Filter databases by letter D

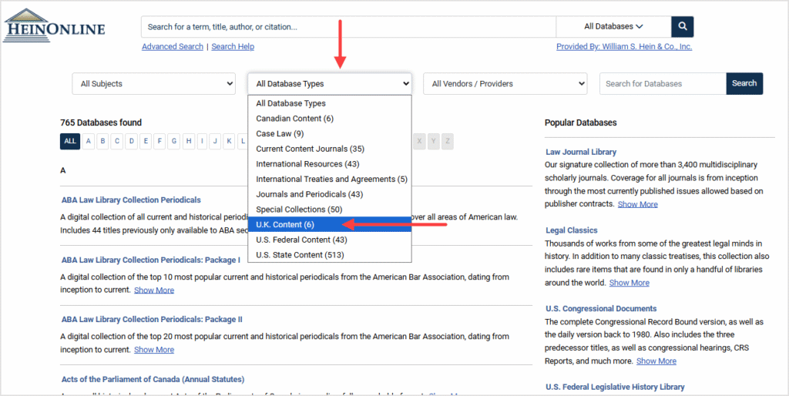tap(131, 142)
